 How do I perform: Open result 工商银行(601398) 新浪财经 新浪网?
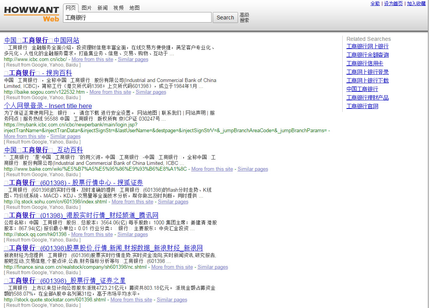tap(103, 248)
